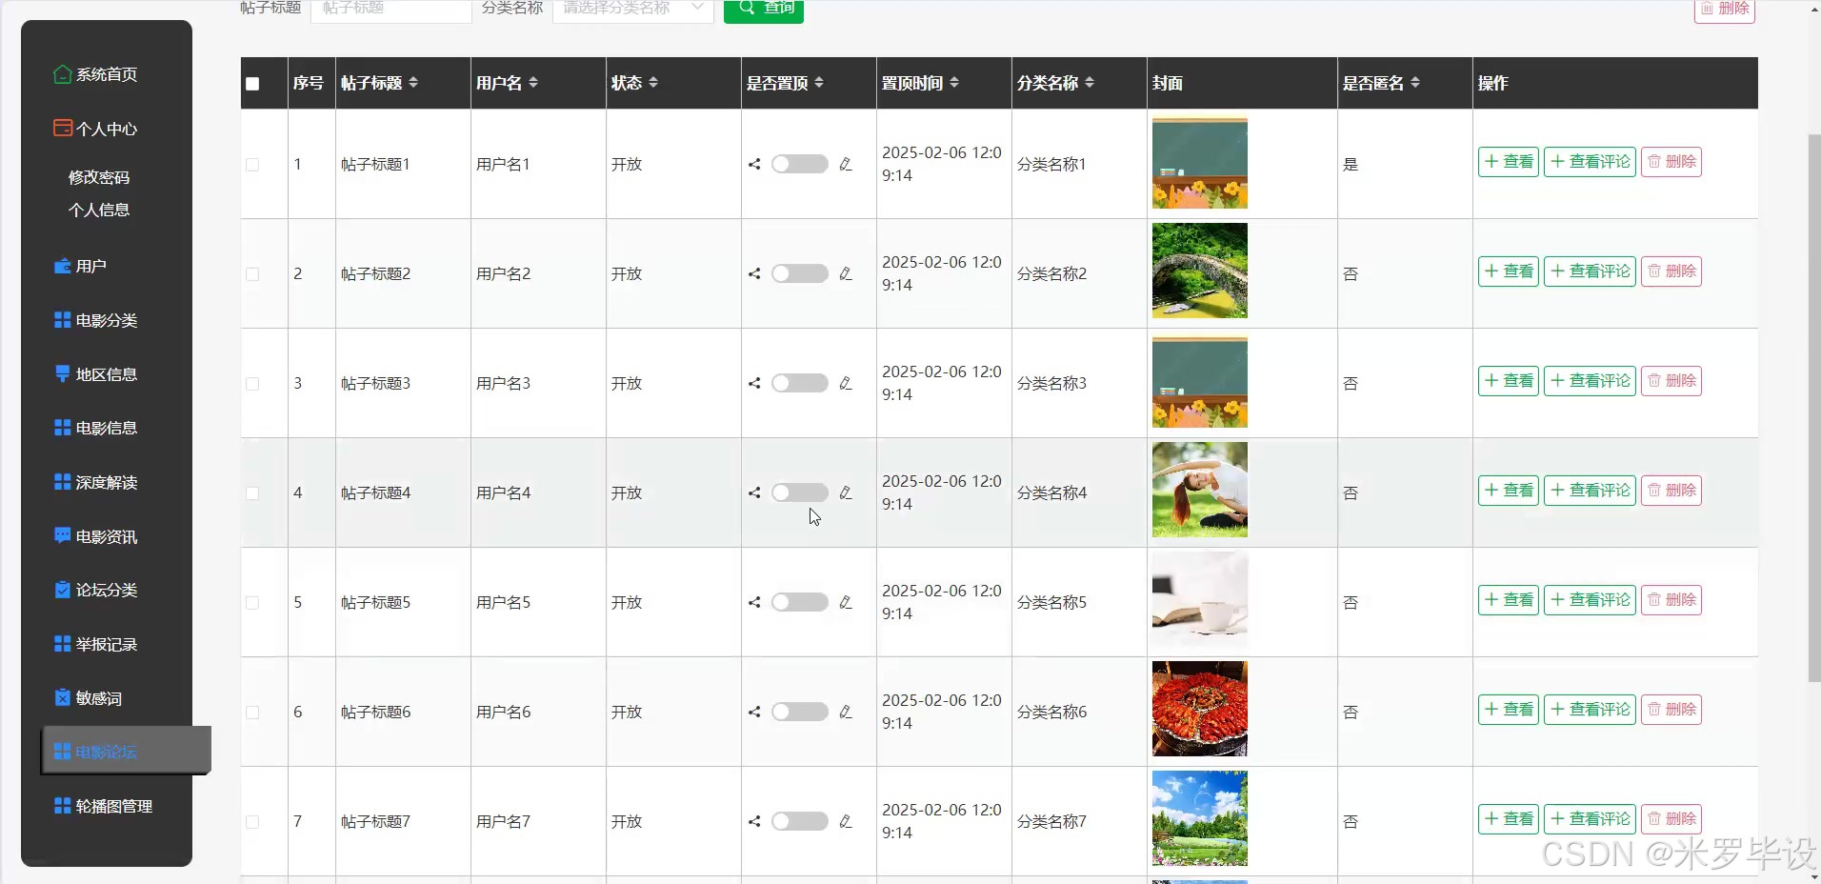
Task: Click the icon beside 地区信息
Action: [x=63, y=373]
